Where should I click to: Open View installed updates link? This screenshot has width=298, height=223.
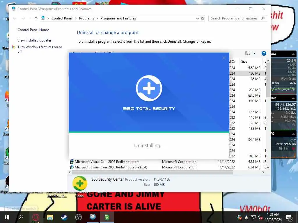[34, 40]
